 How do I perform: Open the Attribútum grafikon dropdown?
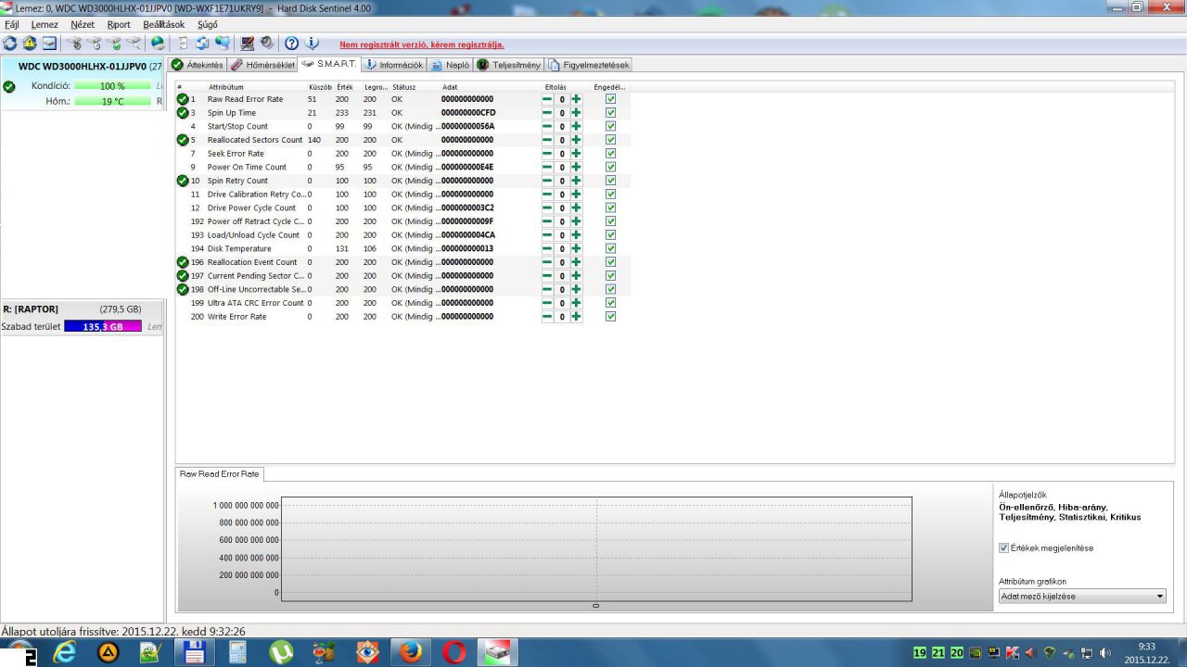(1082, 597)
